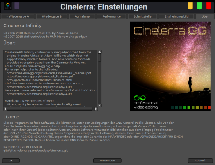
Task: Click the git.cinelerra-gg.org repository text
Action: (36, 151)
